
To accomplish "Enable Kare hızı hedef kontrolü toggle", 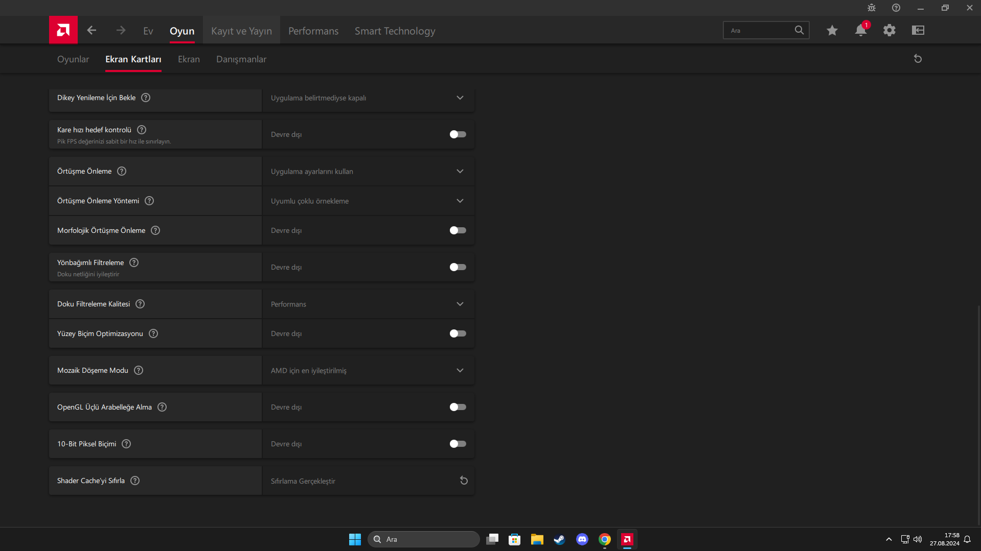I will [458, 134].
